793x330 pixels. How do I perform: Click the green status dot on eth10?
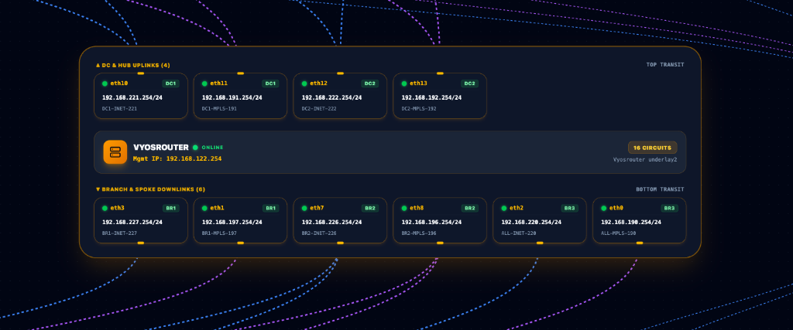(105, 83)
